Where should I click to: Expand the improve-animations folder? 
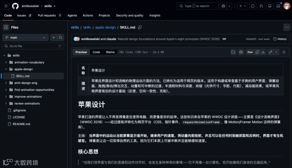pos(6,97)
